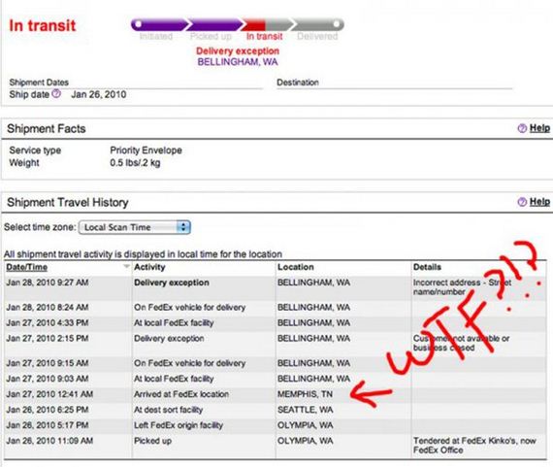Click 'Jan 28, 2010 8:24 AM' date cell
Image resolution: width=553 pixels, height=467 pixels.
coord(48,307)
